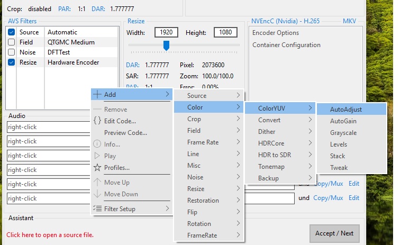Open Preview Code menu item
Image resolution: width=410 pixels, height=245 pixels.
(x=132, y=133)
